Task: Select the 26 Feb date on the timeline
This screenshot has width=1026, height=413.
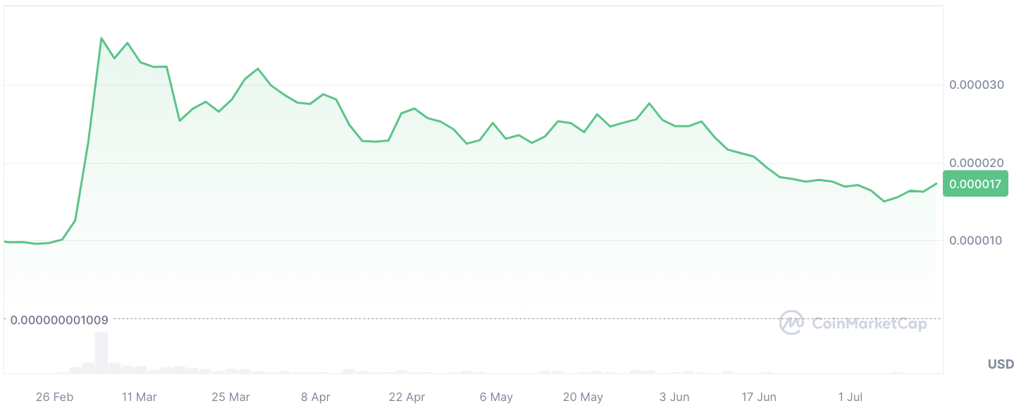Action: pos(54,397)
